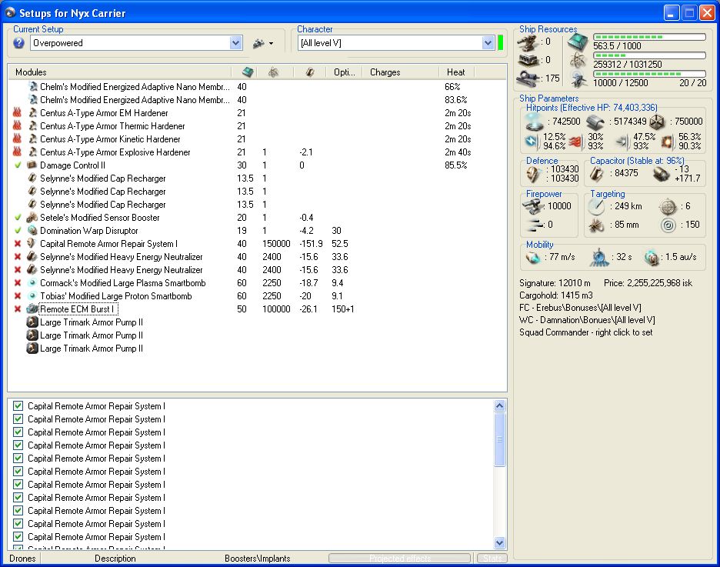Click the blue help question mark icon
This screenshot has height=567, width=720.
point(18,43)
